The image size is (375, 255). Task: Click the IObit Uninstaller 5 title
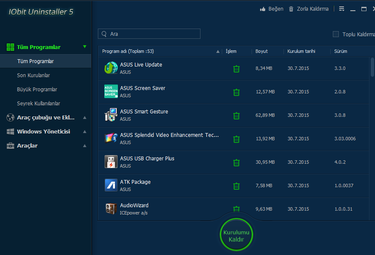[x=41, y=12]
